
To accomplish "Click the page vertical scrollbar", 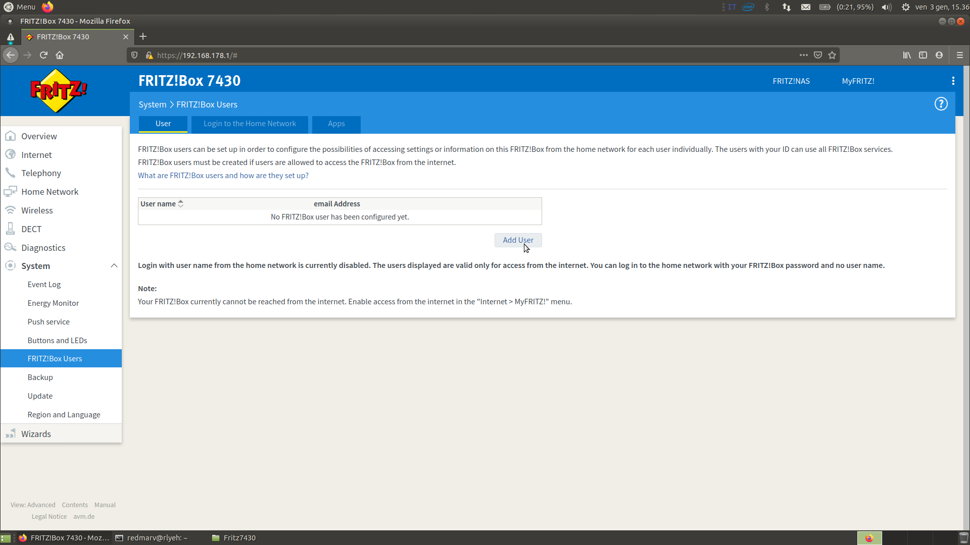I will click(966, 298).
